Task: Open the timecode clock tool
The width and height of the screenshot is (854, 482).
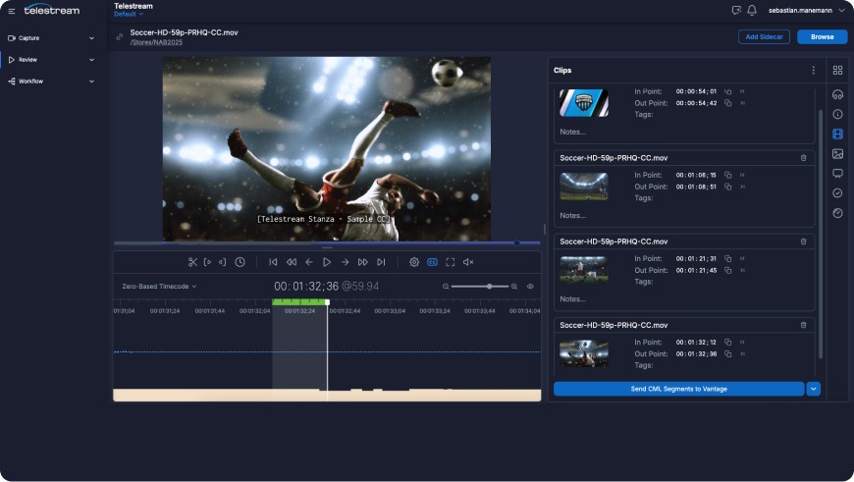Action: pos(240,262)
